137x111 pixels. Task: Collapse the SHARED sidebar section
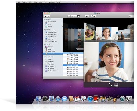pyautogui.click(x=45, y=30)
